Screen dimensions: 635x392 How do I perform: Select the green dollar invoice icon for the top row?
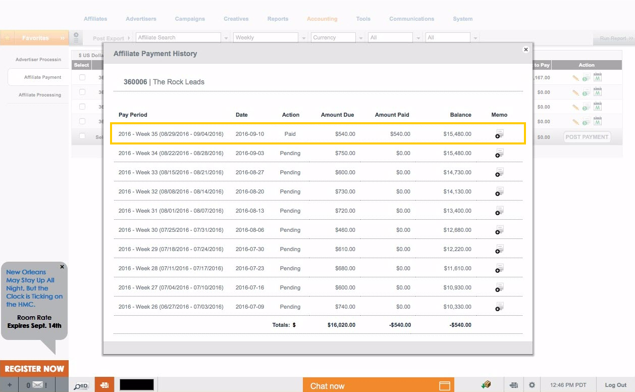coord(586,77)
